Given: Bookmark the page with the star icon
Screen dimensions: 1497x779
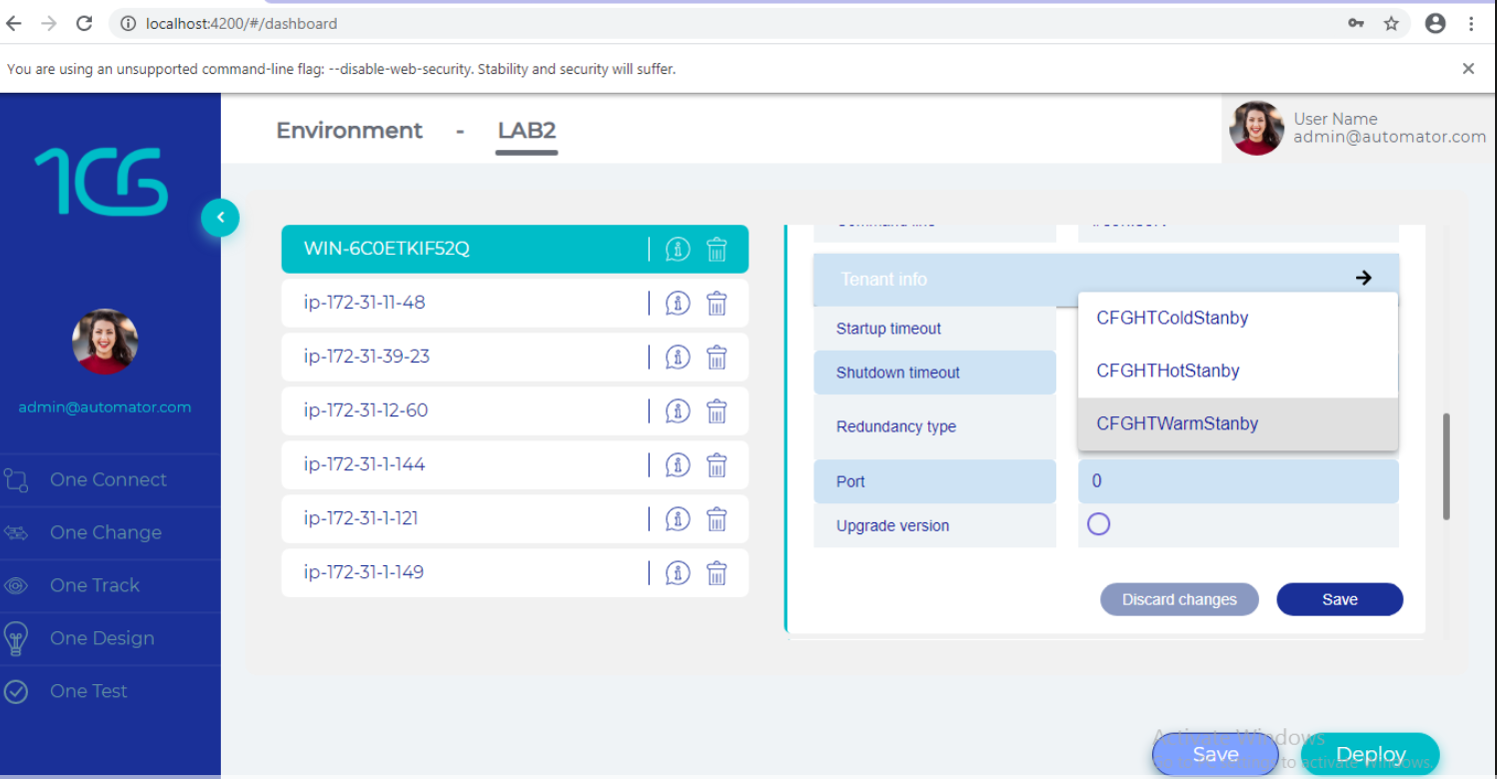Looking at the screenshot, I should (x=1391, y=22).
